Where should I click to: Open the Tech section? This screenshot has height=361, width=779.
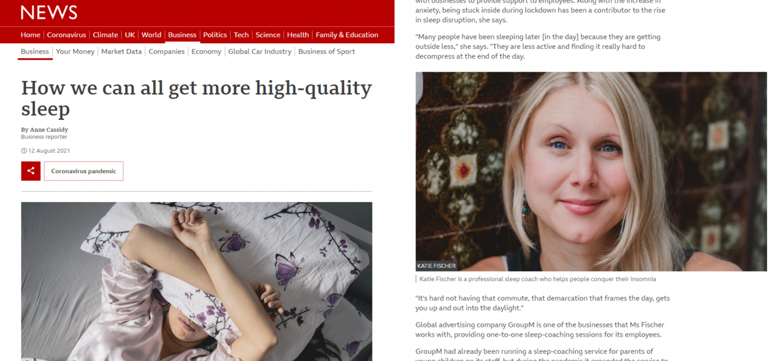[x=241, y=35]
